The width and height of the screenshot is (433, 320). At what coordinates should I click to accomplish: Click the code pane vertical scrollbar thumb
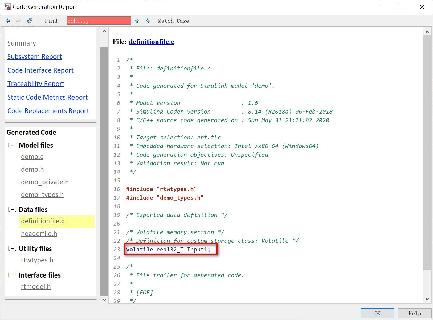(x=427, y=153)
